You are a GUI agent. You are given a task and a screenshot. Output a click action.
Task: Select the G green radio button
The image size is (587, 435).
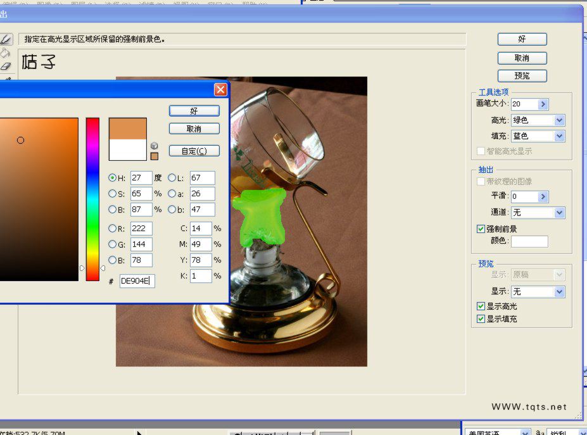click(x=112, y=244)
